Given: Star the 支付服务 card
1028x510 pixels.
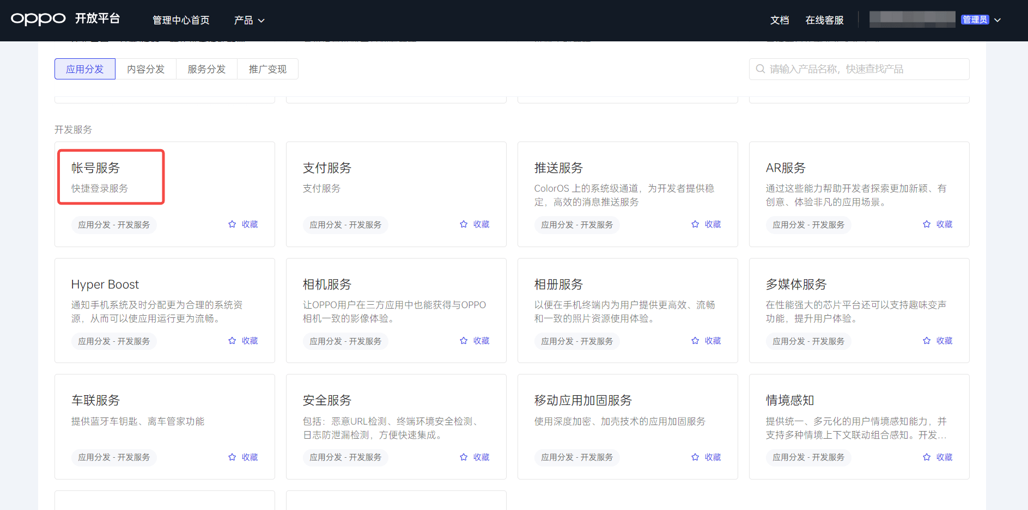Looking at the screenshot, I should click(464, 224).
